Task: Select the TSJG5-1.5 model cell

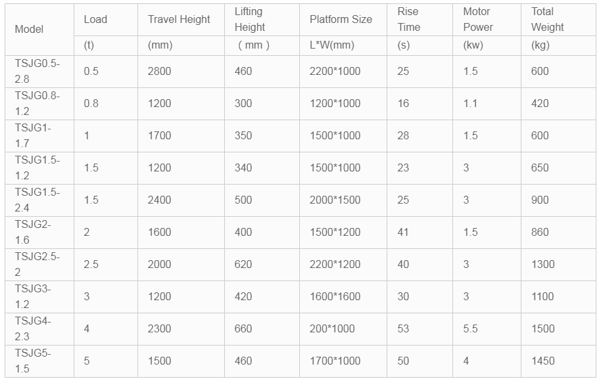Action: tap(39, 361)
